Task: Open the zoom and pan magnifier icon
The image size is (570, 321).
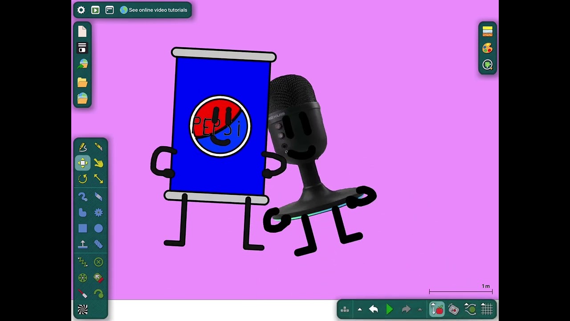Action: (488, 65)
